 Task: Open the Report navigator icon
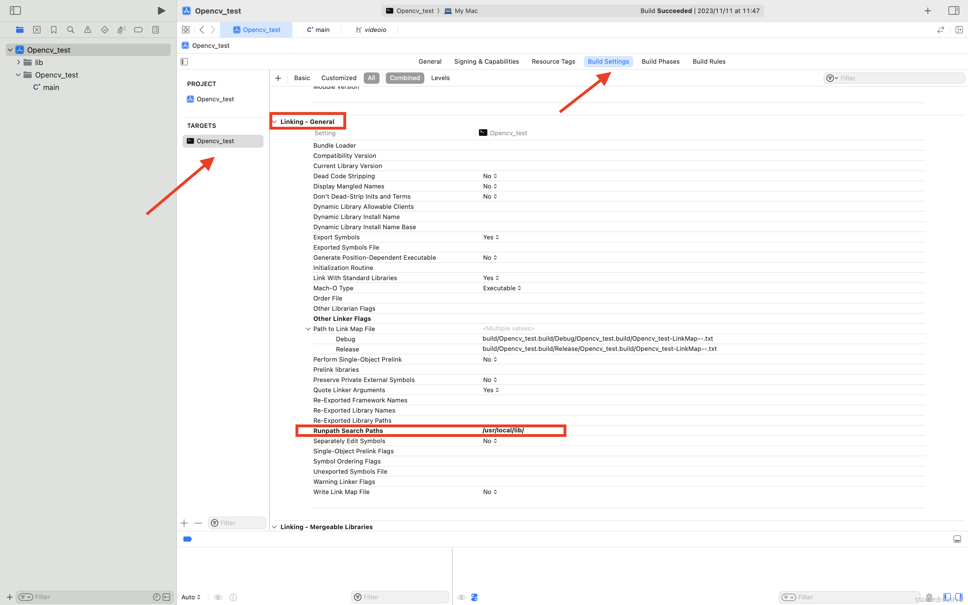click(x=156, y=30)
